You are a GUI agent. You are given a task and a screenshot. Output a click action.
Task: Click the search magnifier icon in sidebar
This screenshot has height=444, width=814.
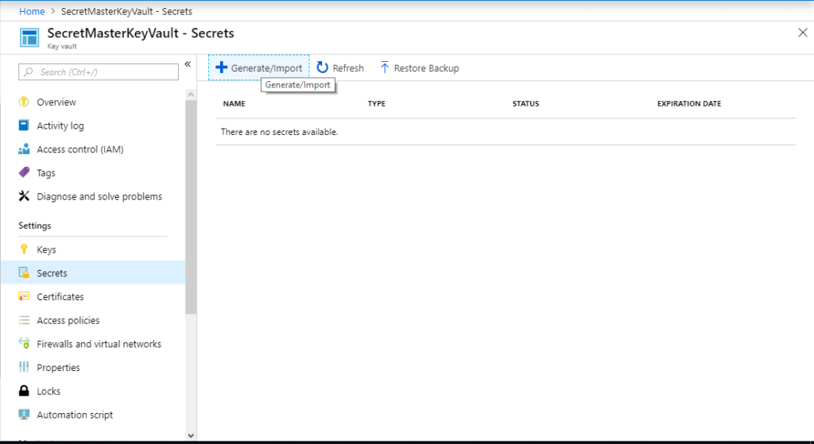click(x=29, y=71)
